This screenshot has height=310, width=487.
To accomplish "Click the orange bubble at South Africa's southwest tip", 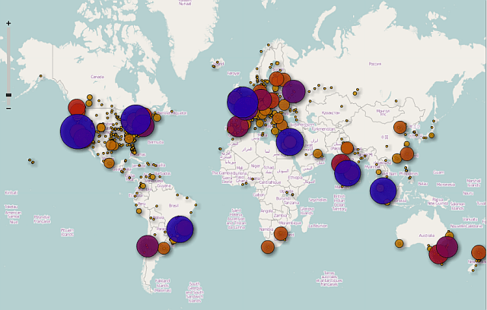I will pyautogui.click(x=268, y=247).
